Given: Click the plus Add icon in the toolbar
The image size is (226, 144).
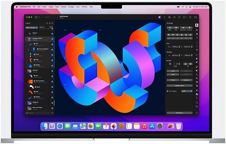Looking at the screenshot, I should (165, 17).
